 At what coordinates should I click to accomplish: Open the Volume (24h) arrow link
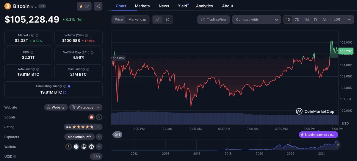click(x=91, y=35)
